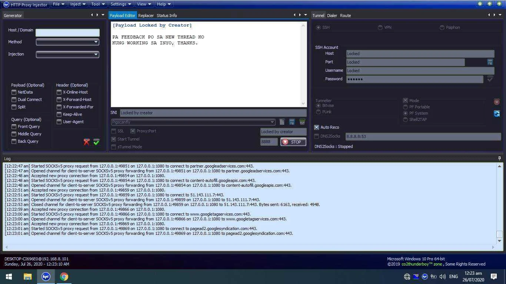Click the red round icon beside Tunnelier Mode
Image resolution: width=506 pixels, height=284 pixels.
(497, 102)
